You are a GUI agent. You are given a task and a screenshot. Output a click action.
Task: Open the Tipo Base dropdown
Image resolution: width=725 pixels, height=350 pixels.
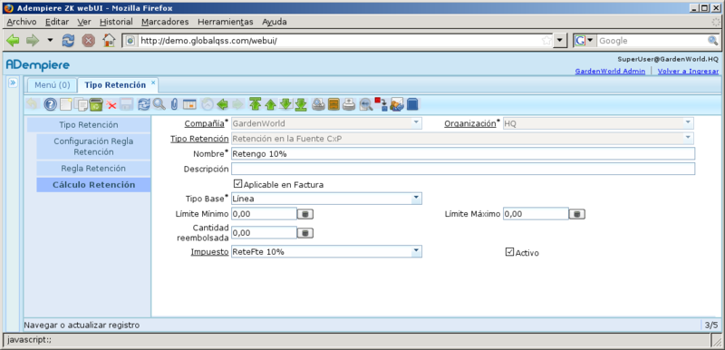point(416,198)
